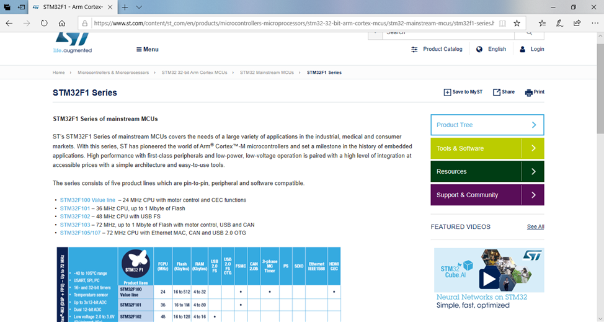Click the browser forward arrow

pyautogui.click(x=27, y=23)
